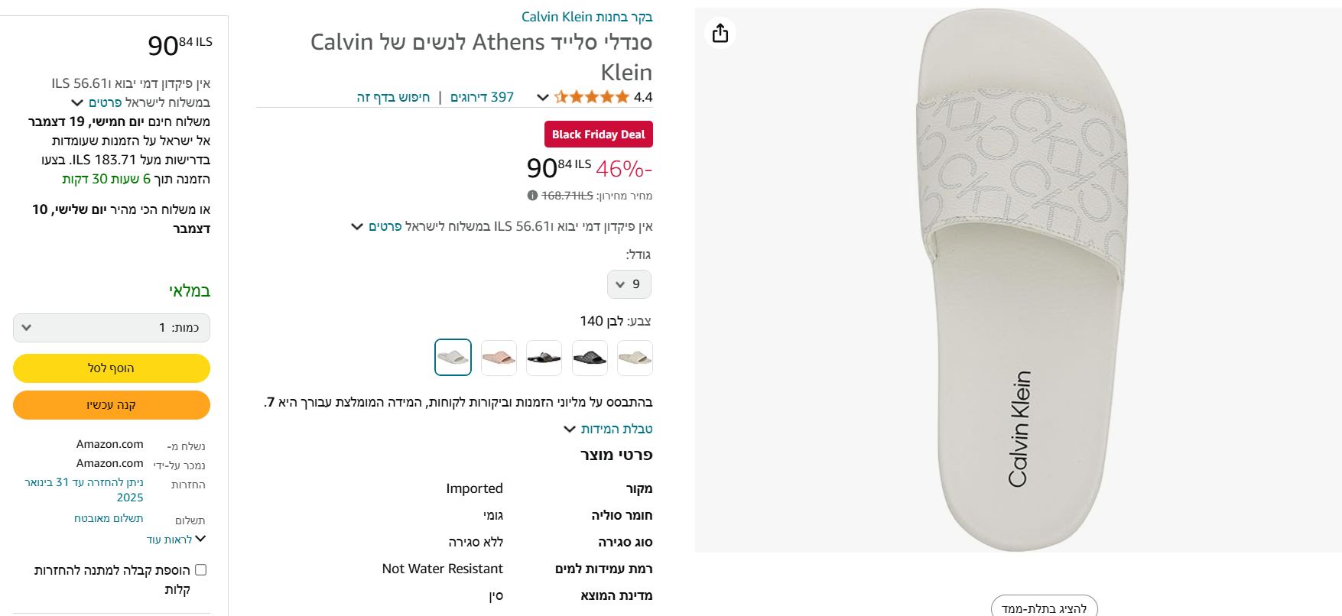Select the beige slide swatch

point(635,358)
